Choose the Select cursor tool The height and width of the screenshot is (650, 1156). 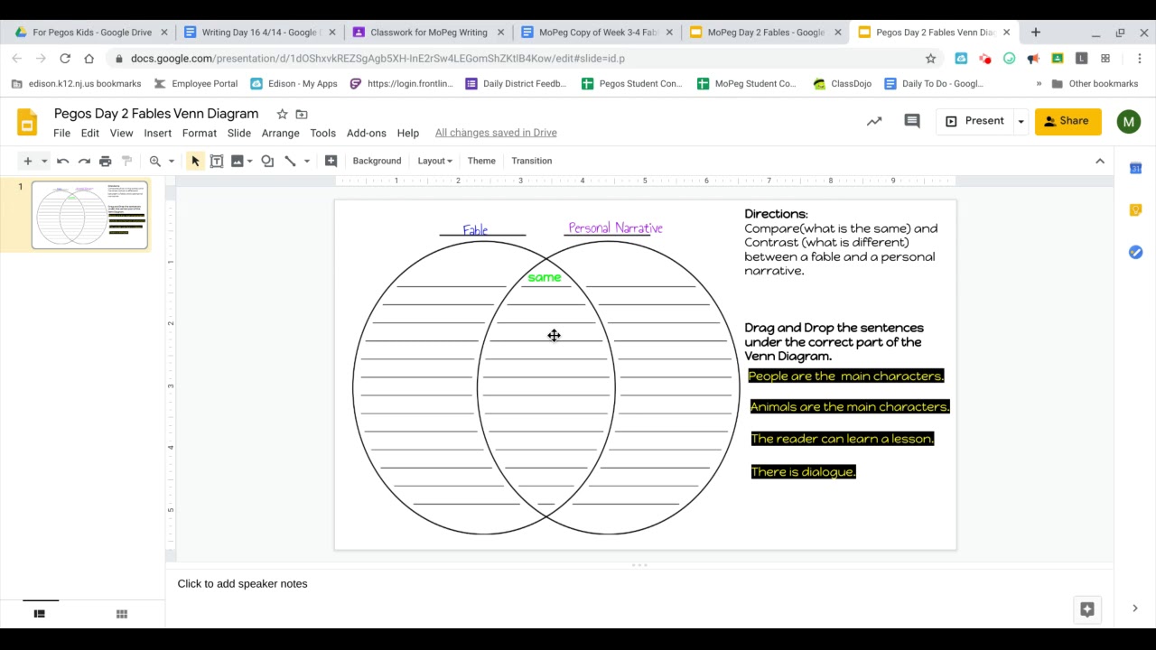click(195, 161)
